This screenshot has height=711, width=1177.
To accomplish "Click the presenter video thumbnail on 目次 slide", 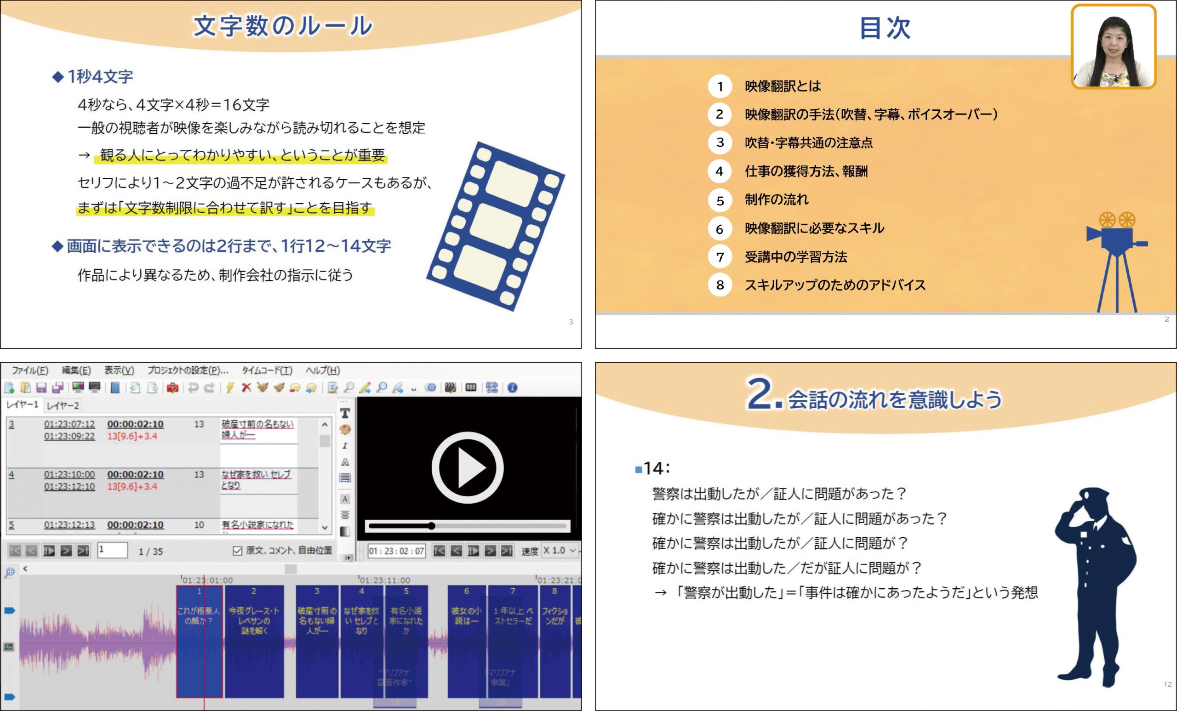I will (1114, 46).
